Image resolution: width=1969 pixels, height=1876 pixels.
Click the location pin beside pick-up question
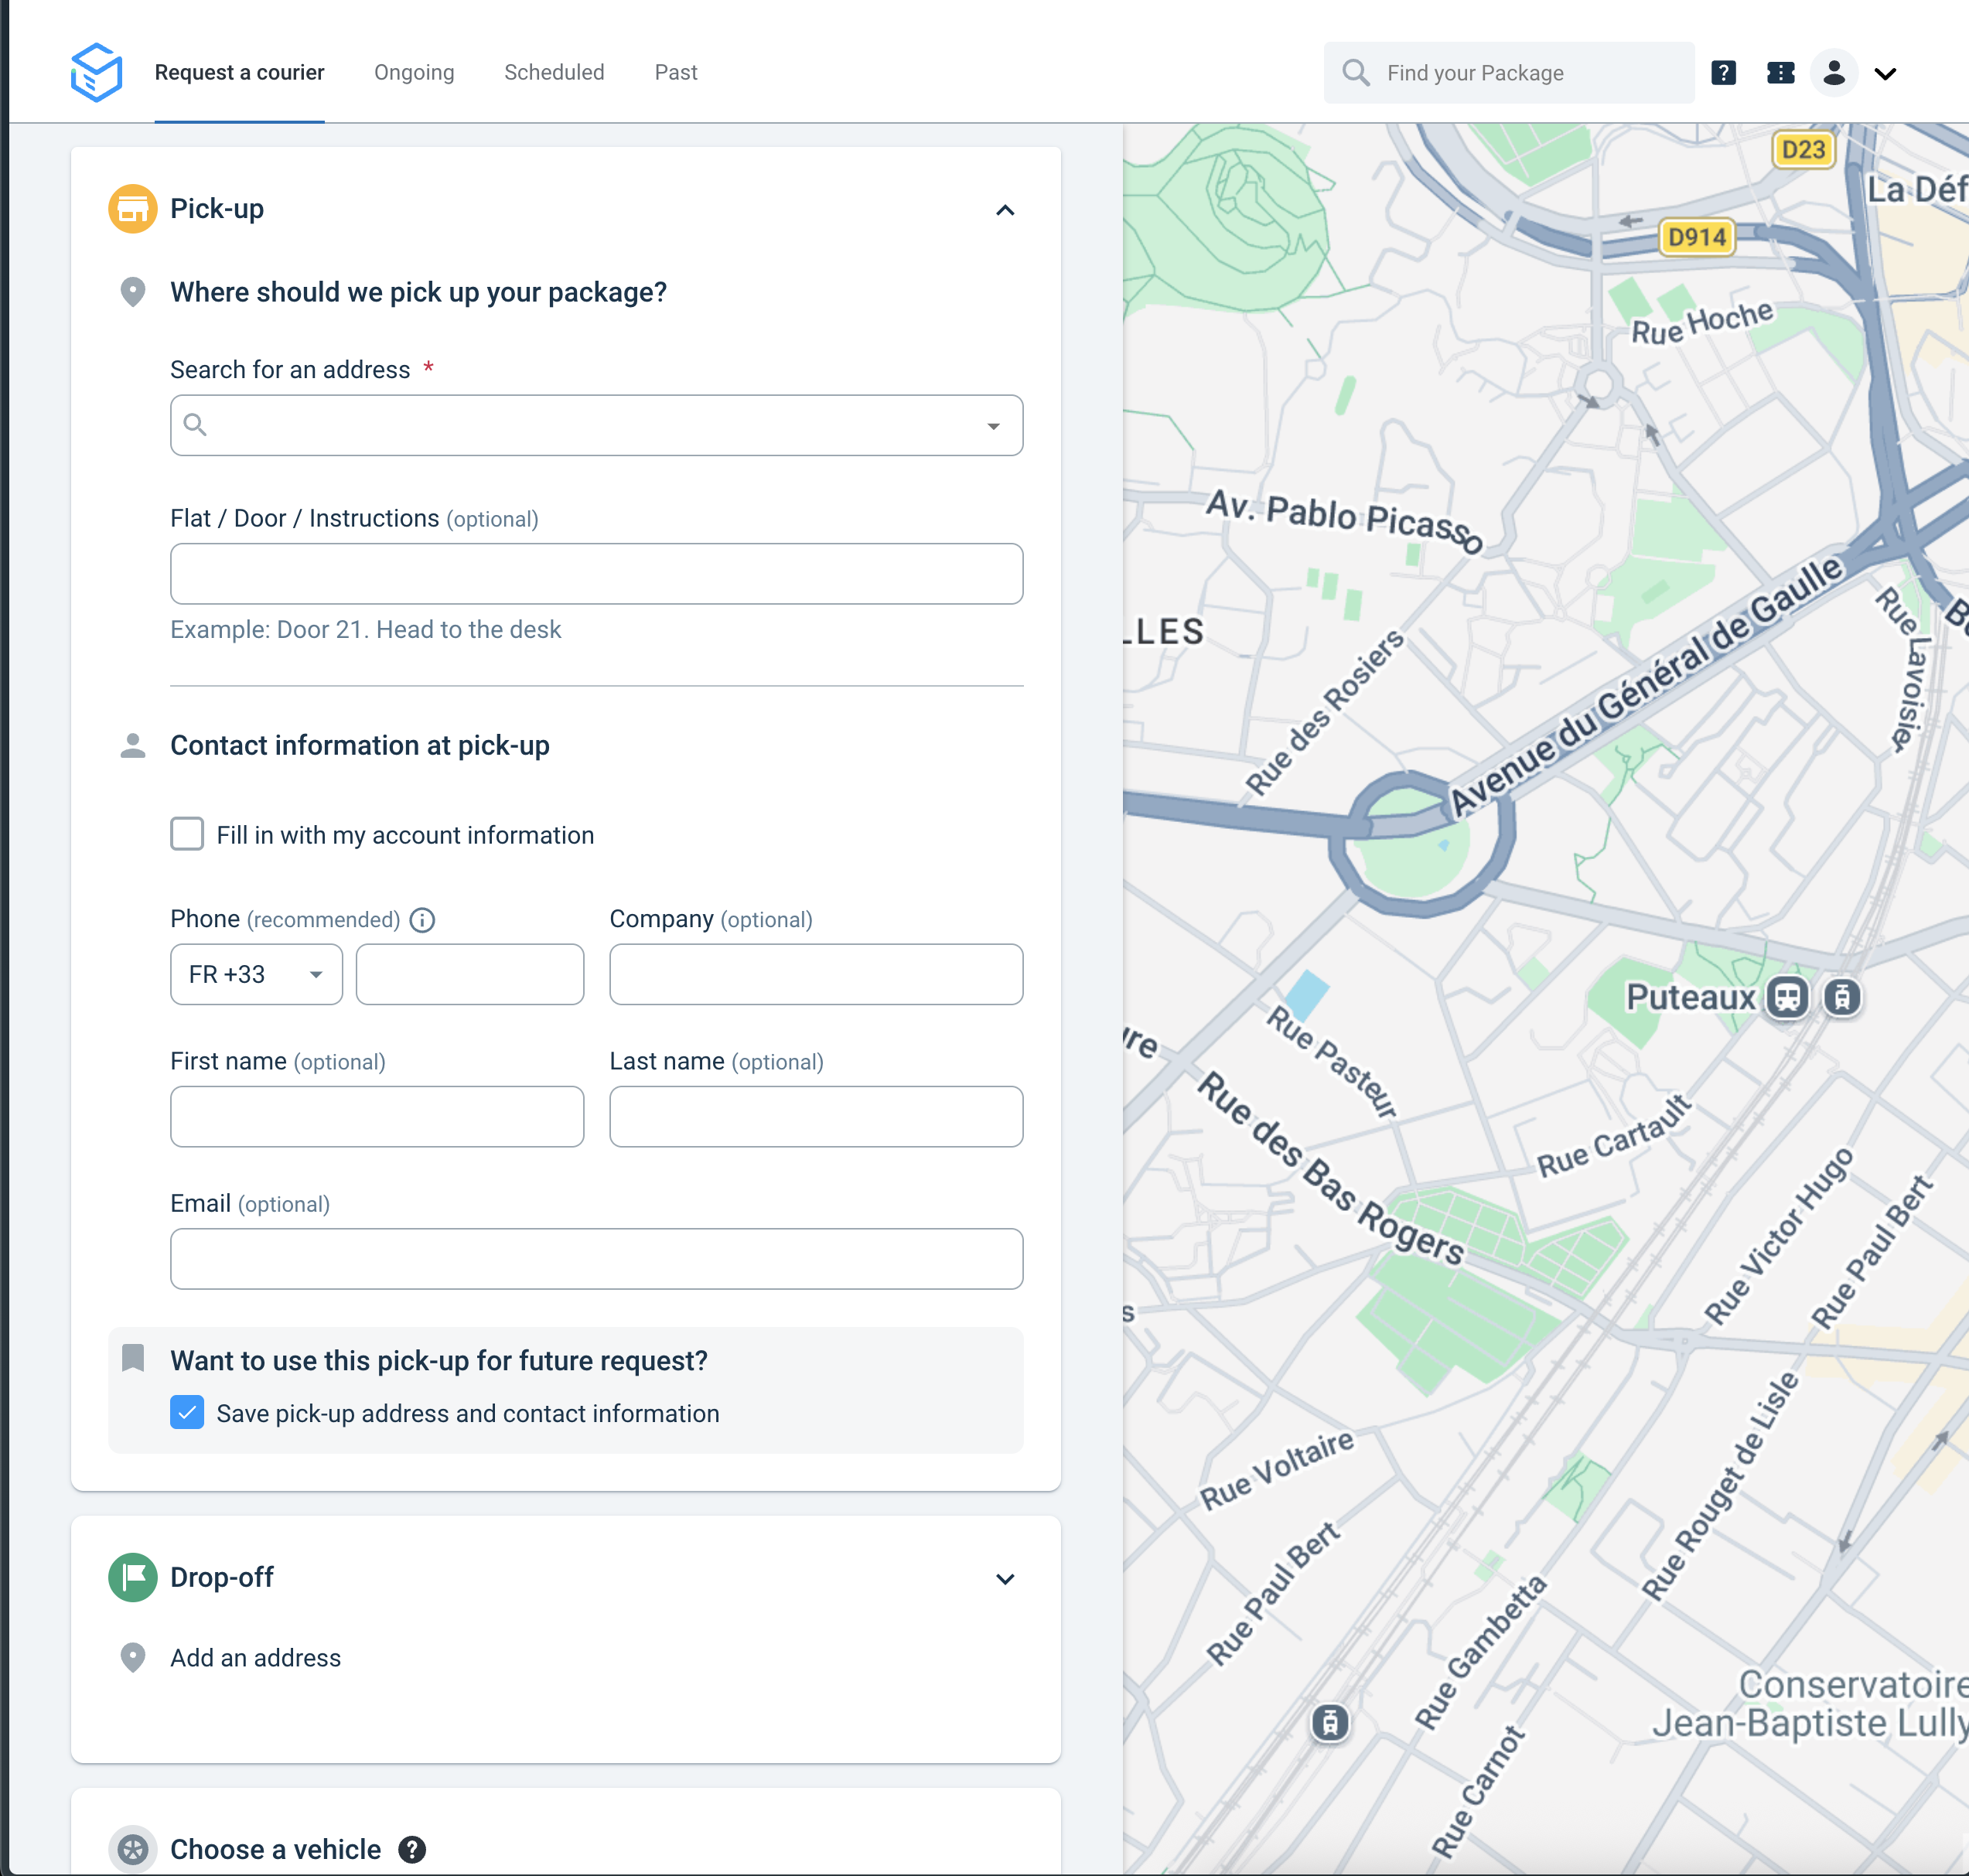click(133, 292)
